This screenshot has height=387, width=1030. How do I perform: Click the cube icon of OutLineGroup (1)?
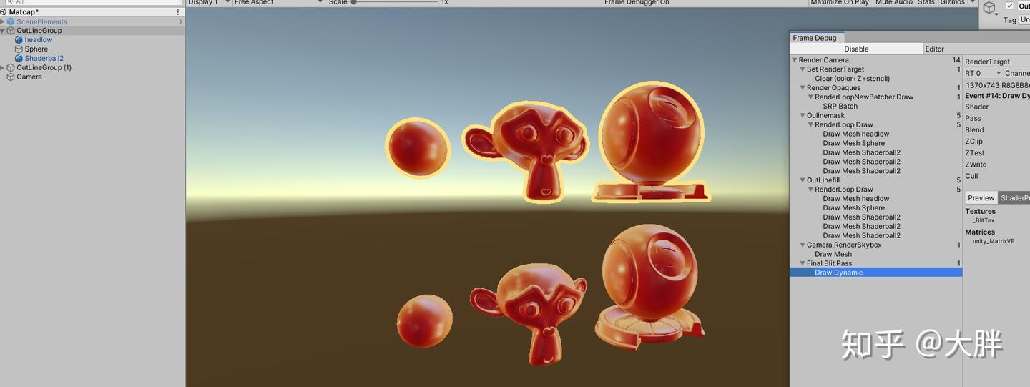(11, 68)
